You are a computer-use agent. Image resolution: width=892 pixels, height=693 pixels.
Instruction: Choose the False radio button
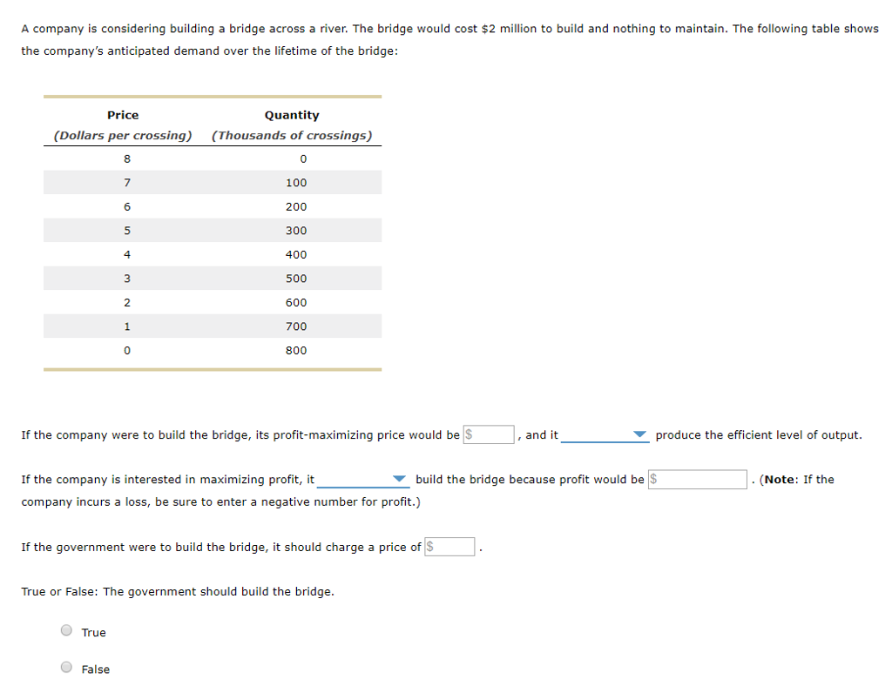click(x=66, y=668)
